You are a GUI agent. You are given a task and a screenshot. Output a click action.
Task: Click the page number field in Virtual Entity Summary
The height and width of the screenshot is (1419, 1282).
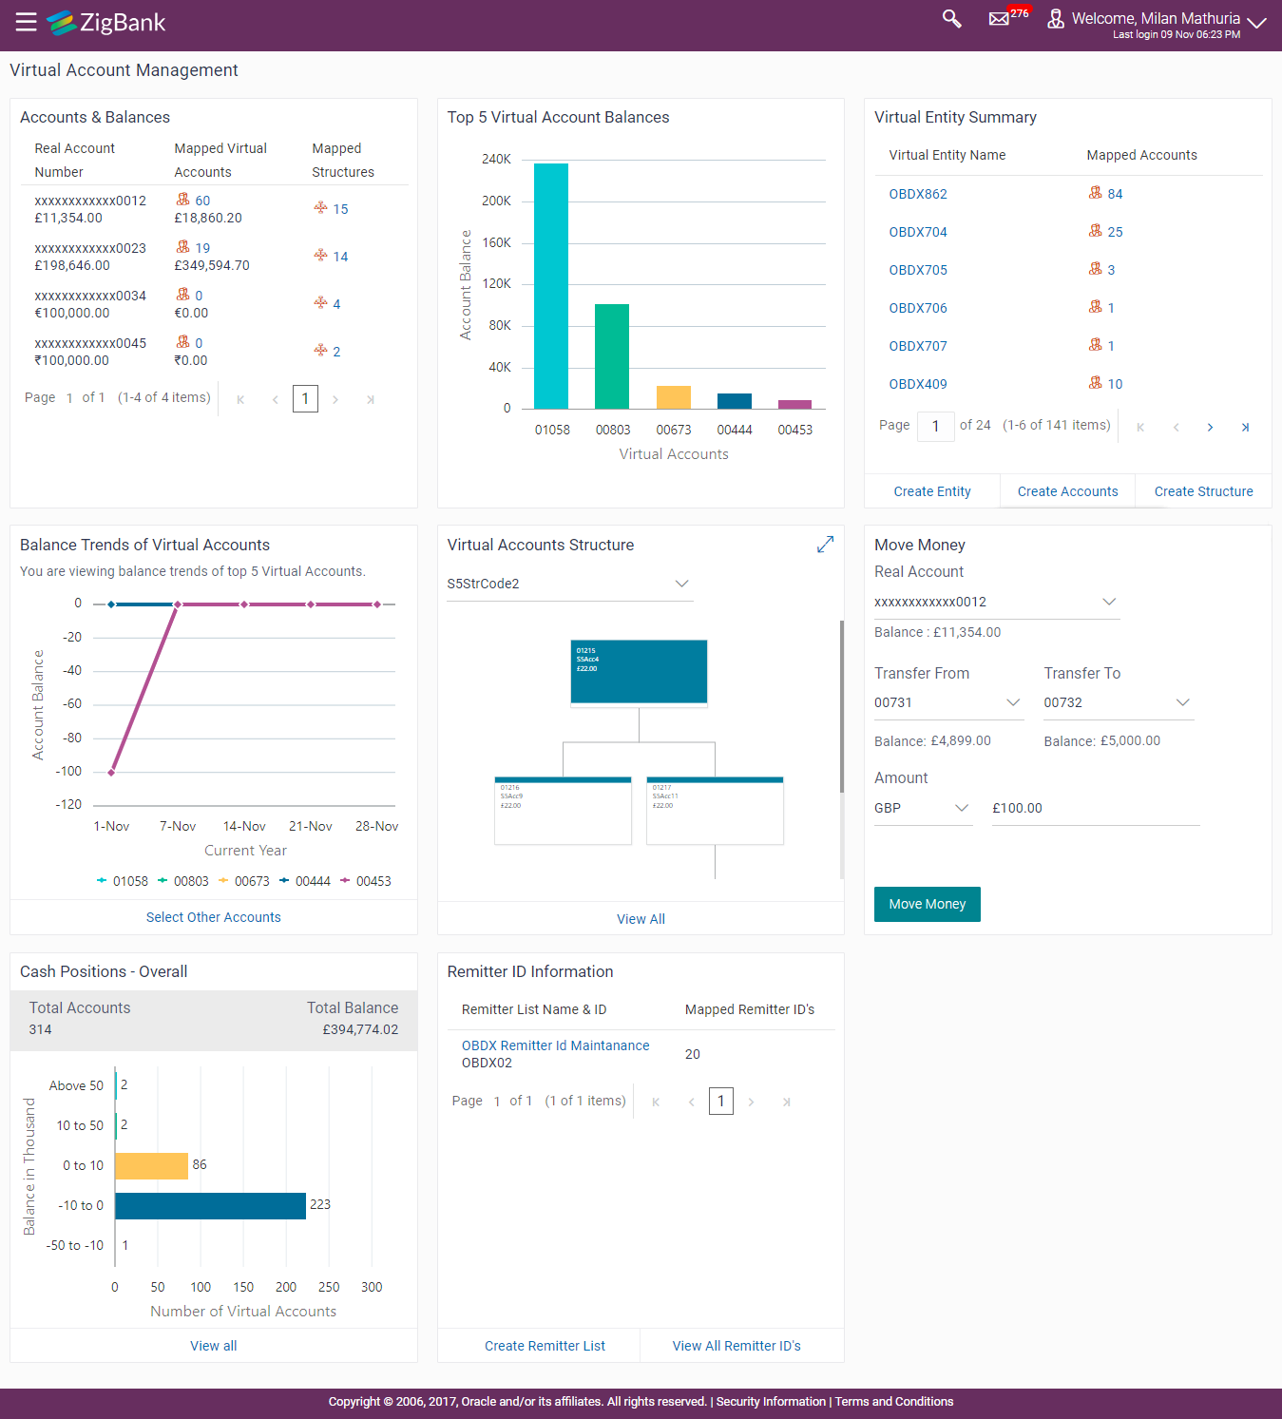[x=935, y=426]
